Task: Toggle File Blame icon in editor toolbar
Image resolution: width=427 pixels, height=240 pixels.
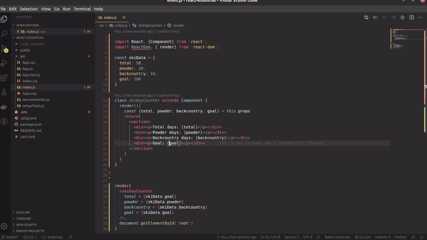Action: click(402, 17)
